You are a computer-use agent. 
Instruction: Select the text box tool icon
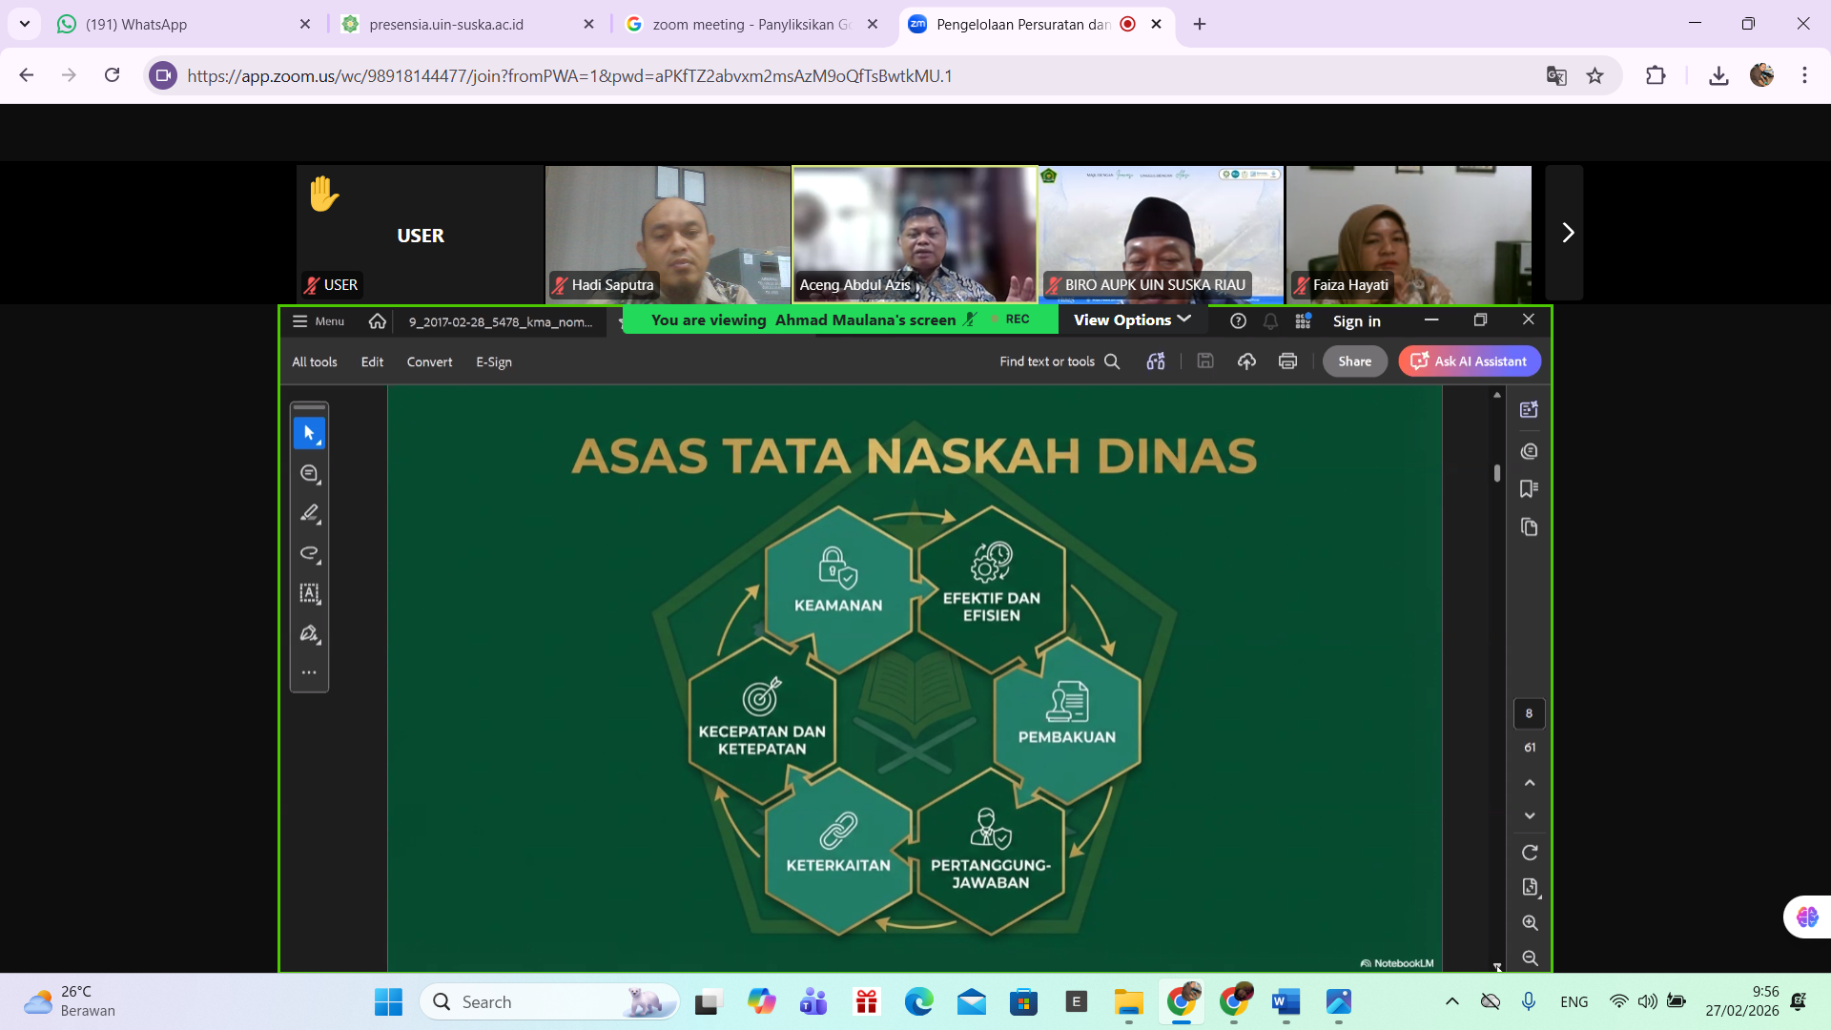point(309,593)
